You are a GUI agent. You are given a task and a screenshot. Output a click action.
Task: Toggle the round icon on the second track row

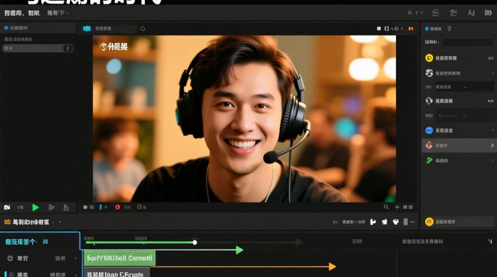coord(12,274)
